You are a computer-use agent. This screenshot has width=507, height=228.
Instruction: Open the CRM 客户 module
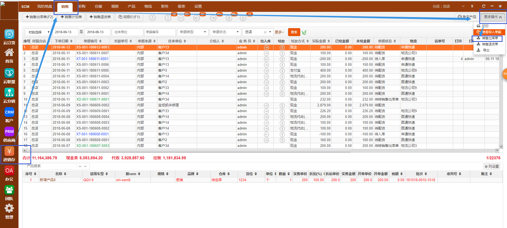(9, 112)
